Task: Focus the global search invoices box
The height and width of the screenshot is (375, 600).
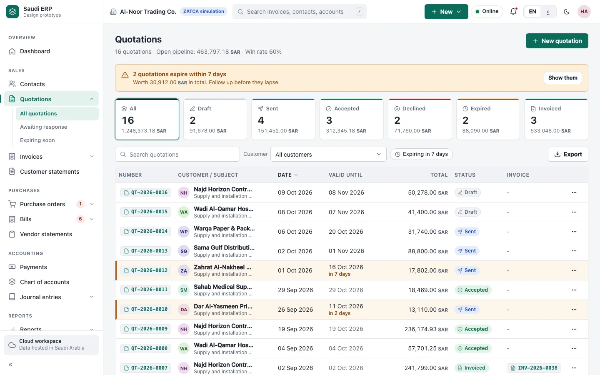Action: pos(300,12)
